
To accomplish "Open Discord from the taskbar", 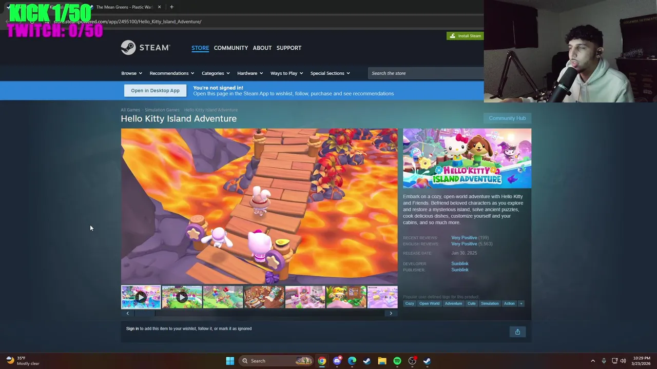I will click(x=337, y=361).
